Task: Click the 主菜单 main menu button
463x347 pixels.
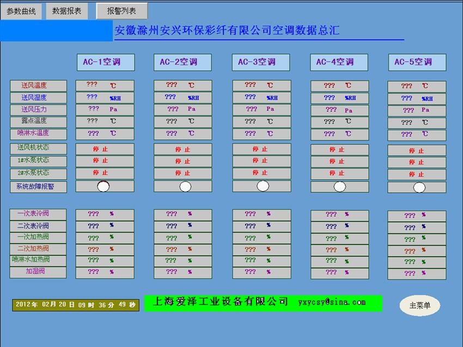Action: coord(419,306)
